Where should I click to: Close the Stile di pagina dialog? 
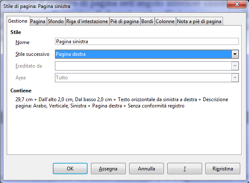click(237, 4)
